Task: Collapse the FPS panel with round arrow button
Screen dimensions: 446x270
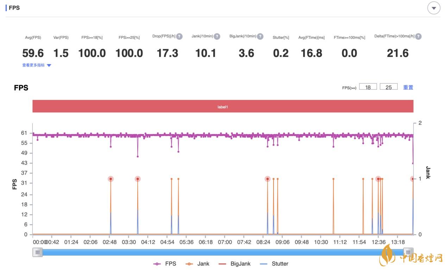Action: [x=434, y=8]
